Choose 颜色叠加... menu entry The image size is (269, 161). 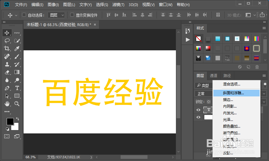point(236,126)
